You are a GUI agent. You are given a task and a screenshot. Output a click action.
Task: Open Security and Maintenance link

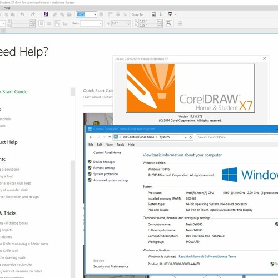[111, 266]
